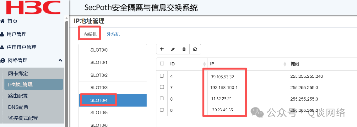Check the row with ID 4
The height and width of the screenshot is (127, 357).
(x=162, y=76)
